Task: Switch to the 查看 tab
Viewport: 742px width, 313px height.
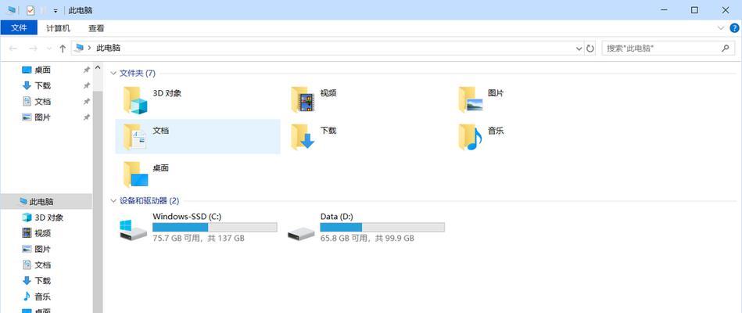Action: 96,28
